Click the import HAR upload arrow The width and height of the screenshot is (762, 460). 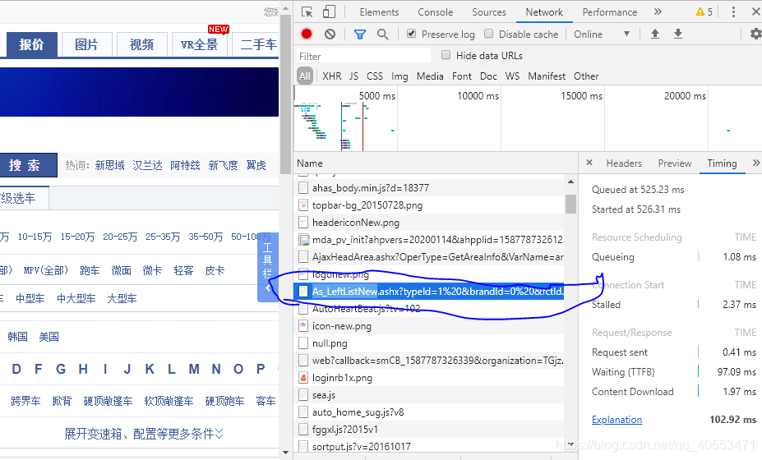point(655,34)
